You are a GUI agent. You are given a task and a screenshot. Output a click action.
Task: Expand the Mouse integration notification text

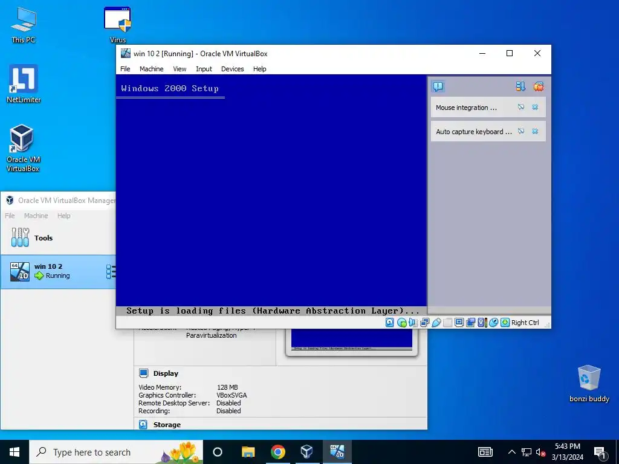[x=466, y=108]
